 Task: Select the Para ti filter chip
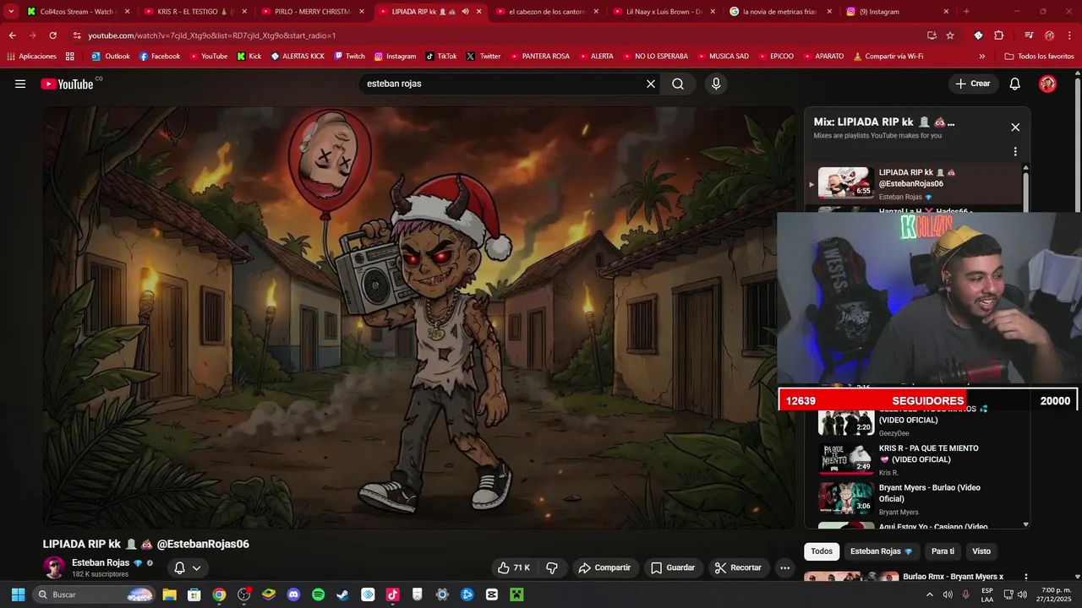[943, 551]
